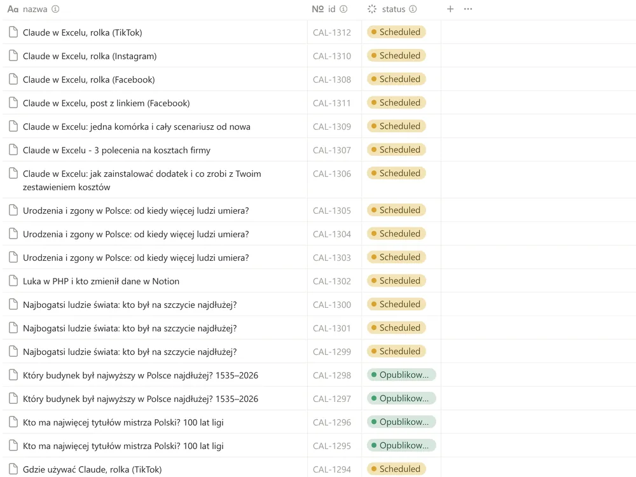
Task: Change the Scheduled status in the CAL-1310 row
Action: 396,55
